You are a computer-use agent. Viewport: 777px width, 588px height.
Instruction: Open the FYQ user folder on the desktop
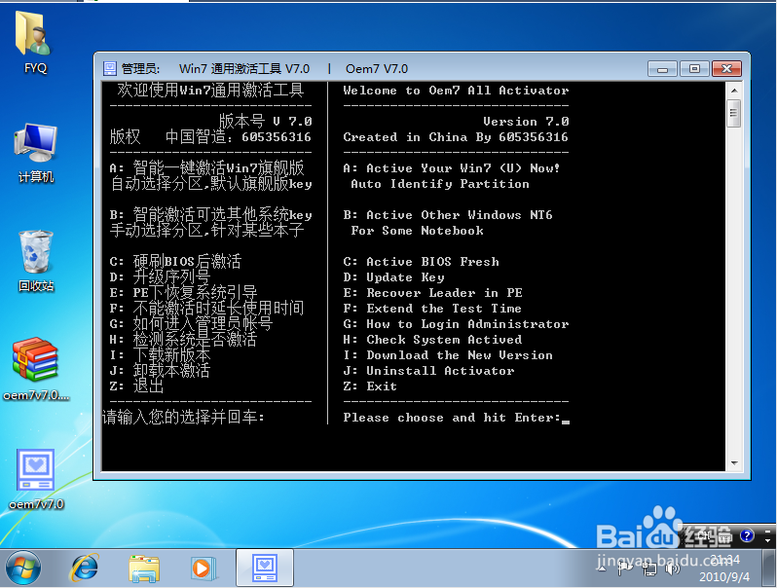(x=35, y=42)
